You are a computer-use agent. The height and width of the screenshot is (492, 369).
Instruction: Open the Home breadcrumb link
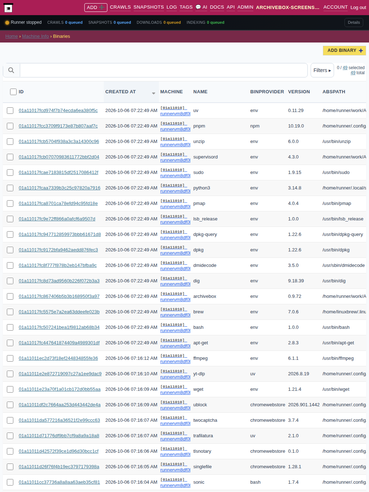[x=12, y=36]
